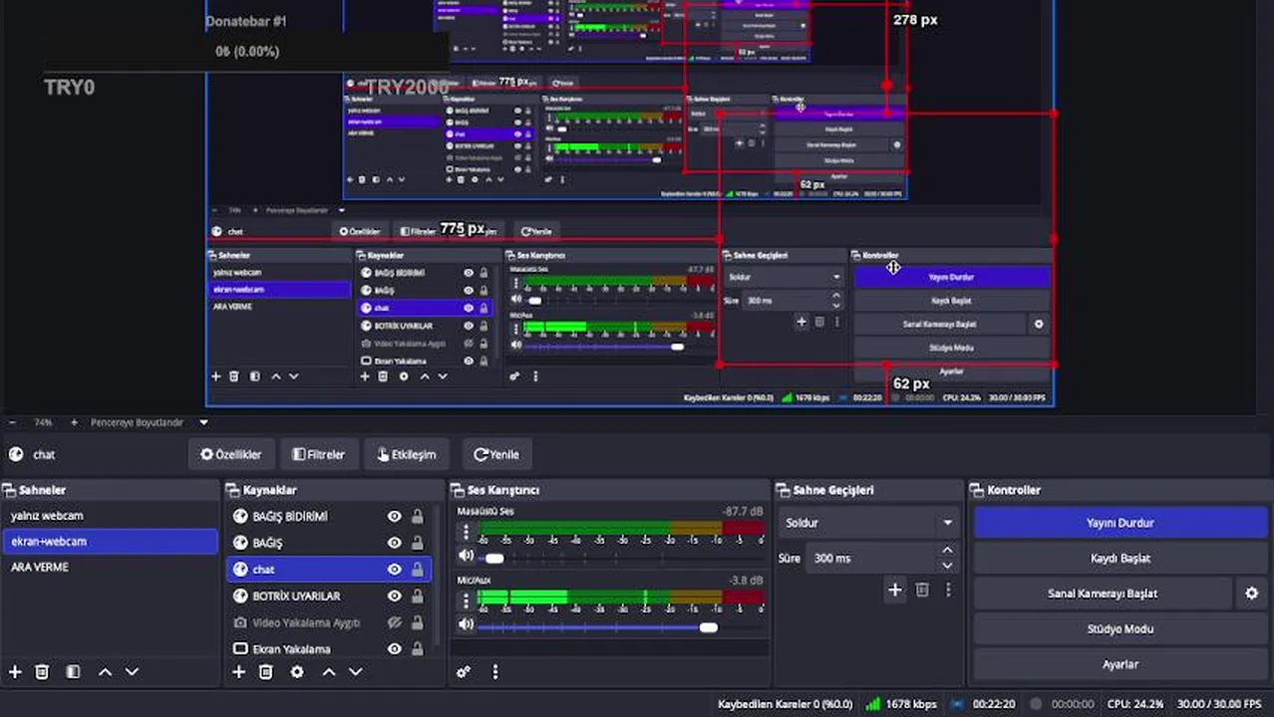Open transition properties menu dots
The height and width of the screenshot is (717, 1274).
pos(948,591)
